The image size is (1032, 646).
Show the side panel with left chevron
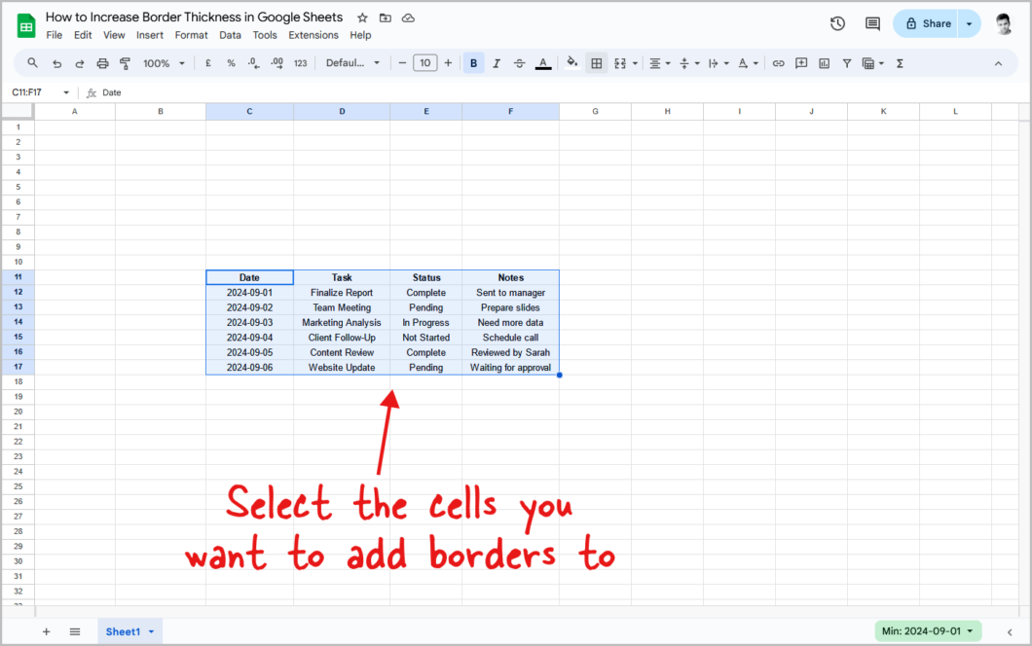[x=1010, y=632]
